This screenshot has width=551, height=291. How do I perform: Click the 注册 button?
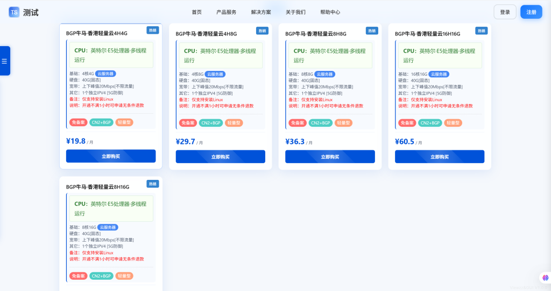[531, 12]
